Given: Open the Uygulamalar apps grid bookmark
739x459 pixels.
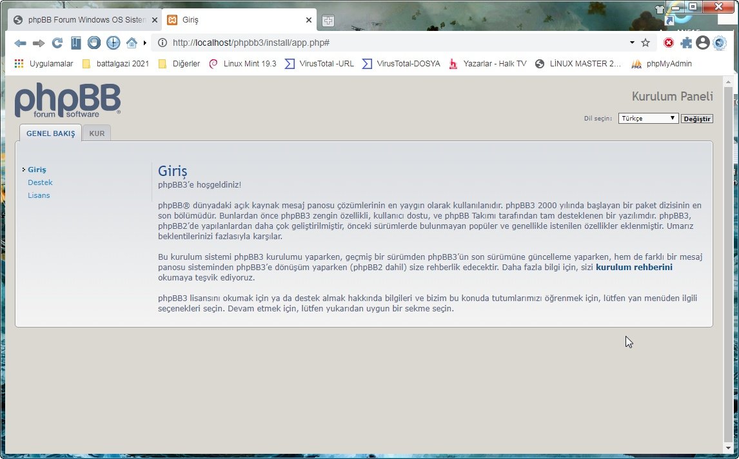Looking at the screenshot, I should [44, 64].
